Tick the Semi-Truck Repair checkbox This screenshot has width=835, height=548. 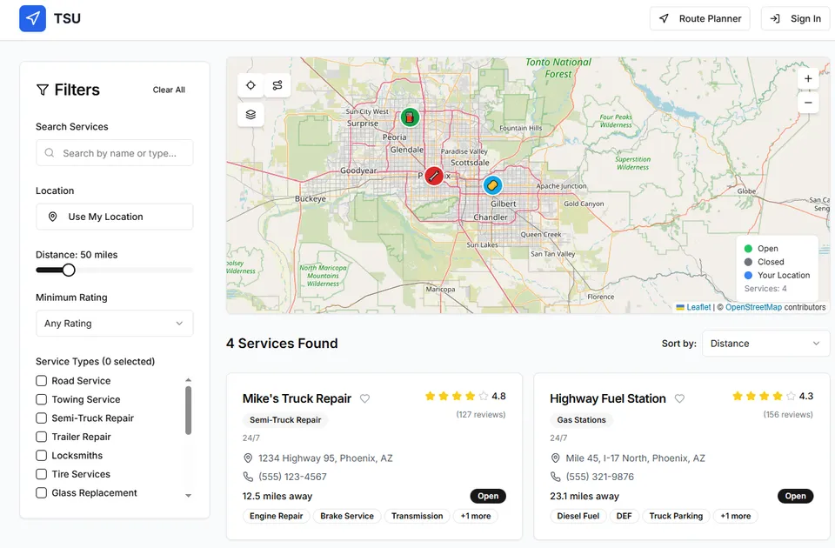click(41, 418)
